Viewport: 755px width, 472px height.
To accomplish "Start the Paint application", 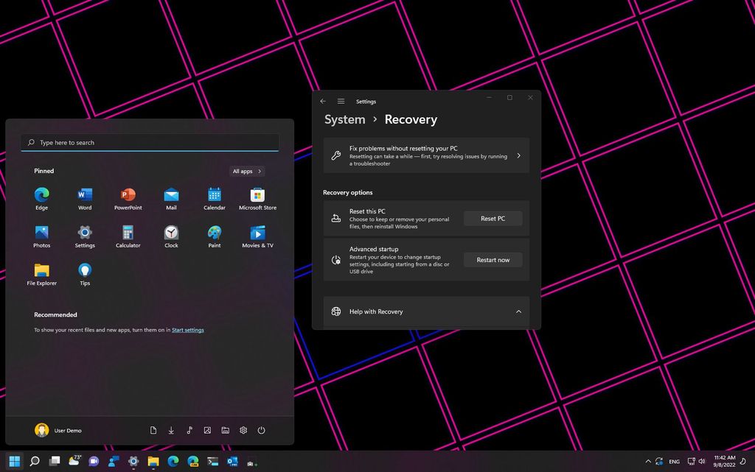I will coord(214,234).
